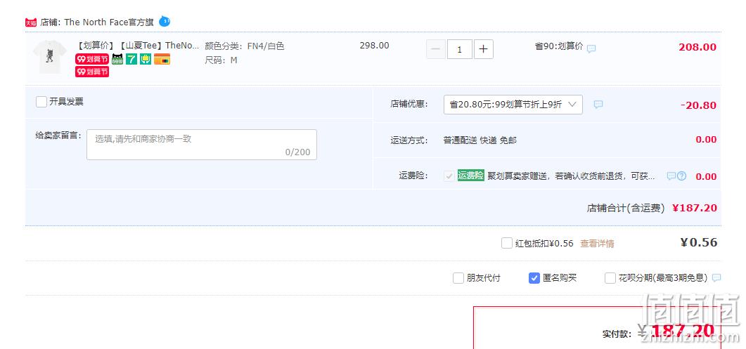Click the comment bubble icon in 运费险 row
This screenshot has height=349, width=746.
671,176
